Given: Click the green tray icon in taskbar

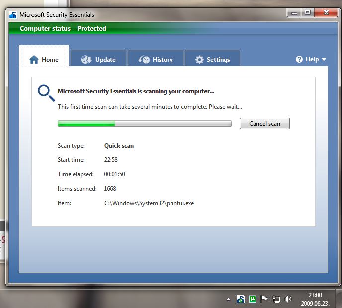Looking at the screenshot, I should (253, 299).
